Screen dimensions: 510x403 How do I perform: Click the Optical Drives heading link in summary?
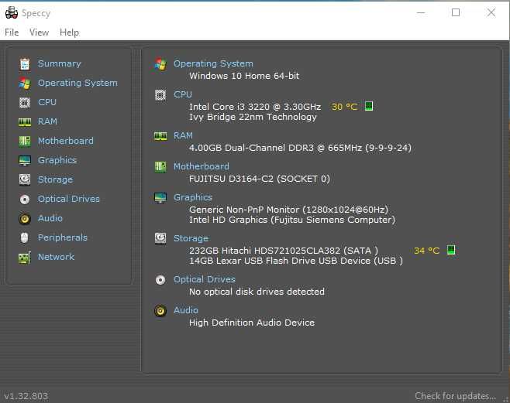(x=205, y=279)
